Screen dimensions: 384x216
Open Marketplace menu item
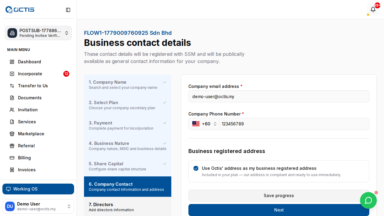click(x=38, y=134)
